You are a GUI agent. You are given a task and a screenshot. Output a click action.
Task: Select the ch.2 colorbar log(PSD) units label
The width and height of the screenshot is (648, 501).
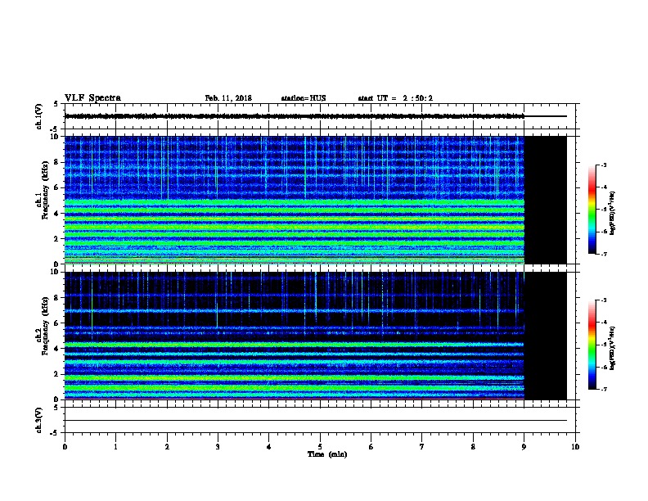point(613,348)
